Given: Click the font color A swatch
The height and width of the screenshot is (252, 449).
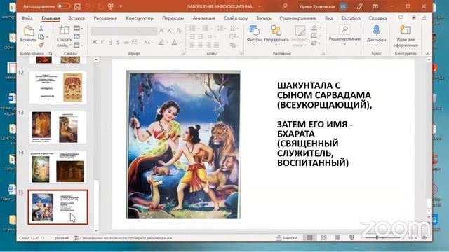Looking at the screenshot, I should click(174, 42).
